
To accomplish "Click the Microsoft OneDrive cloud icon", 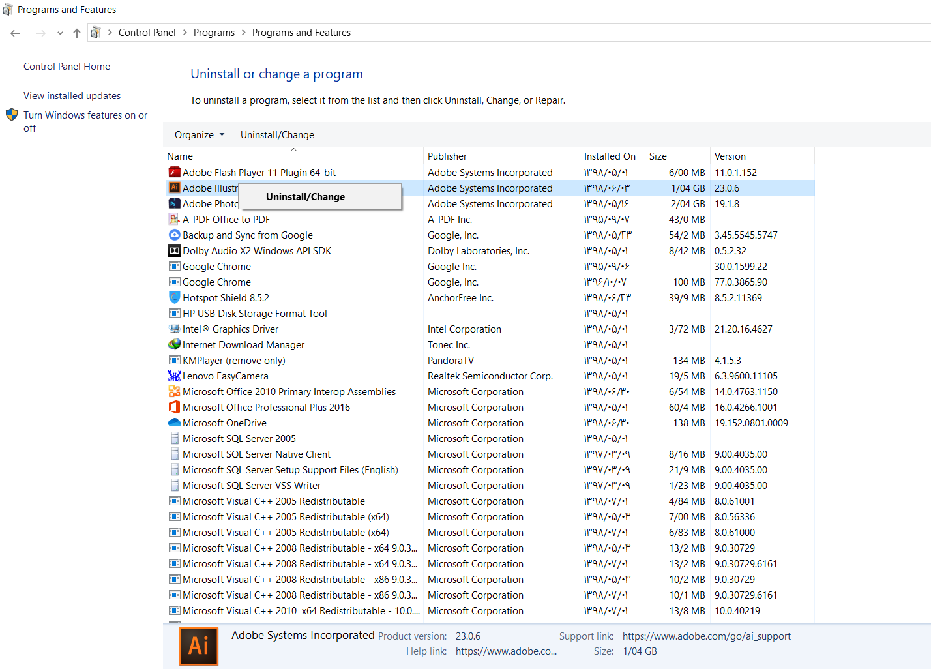I will 175,423.
